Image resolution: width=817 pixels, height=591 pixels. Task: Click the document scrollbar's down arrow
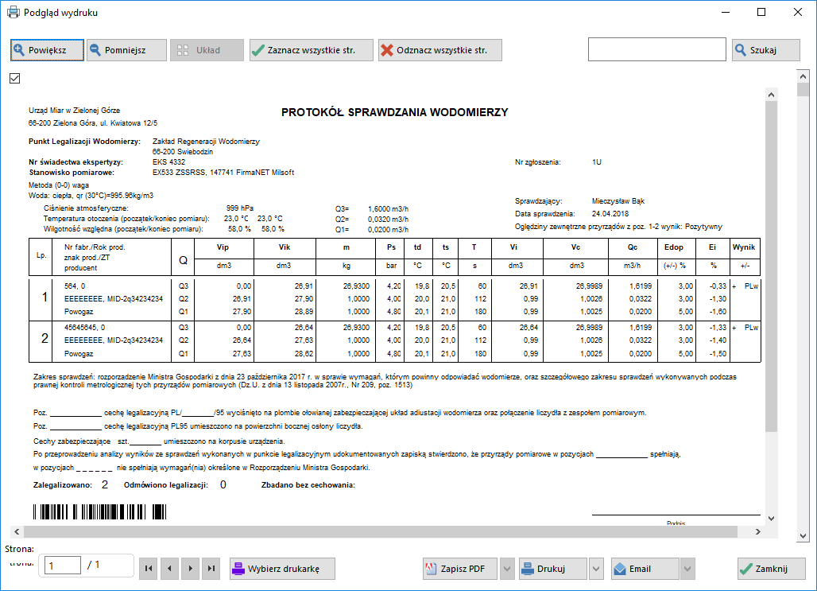[771, 519]
